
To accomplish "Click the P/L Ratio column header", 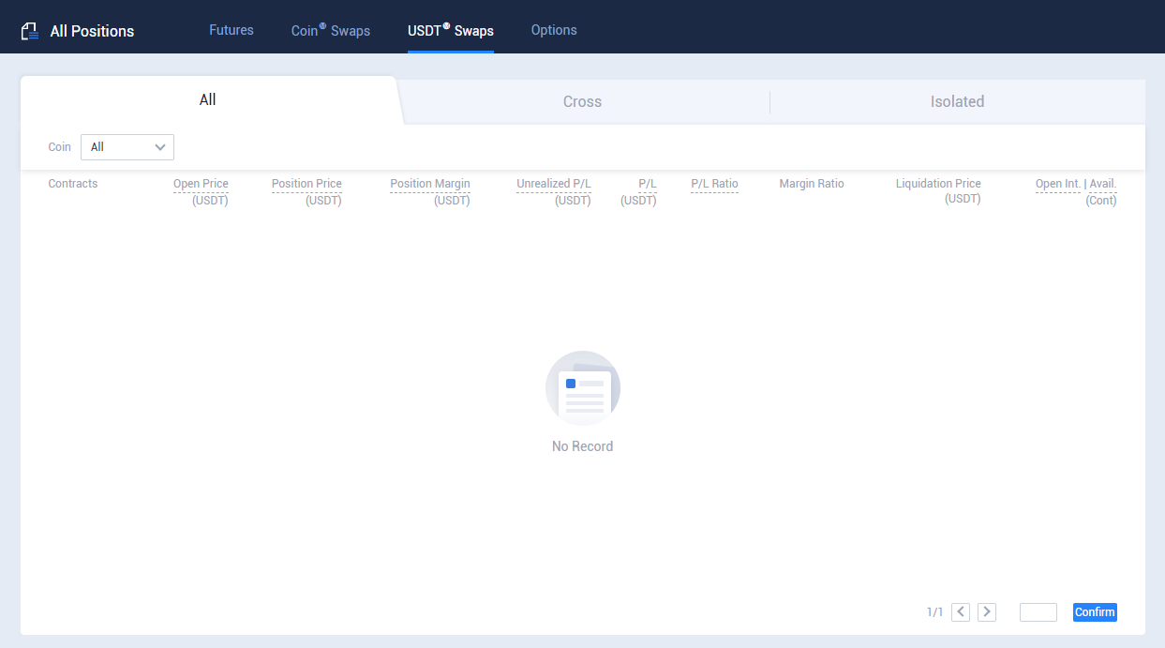I will (714, 184).
